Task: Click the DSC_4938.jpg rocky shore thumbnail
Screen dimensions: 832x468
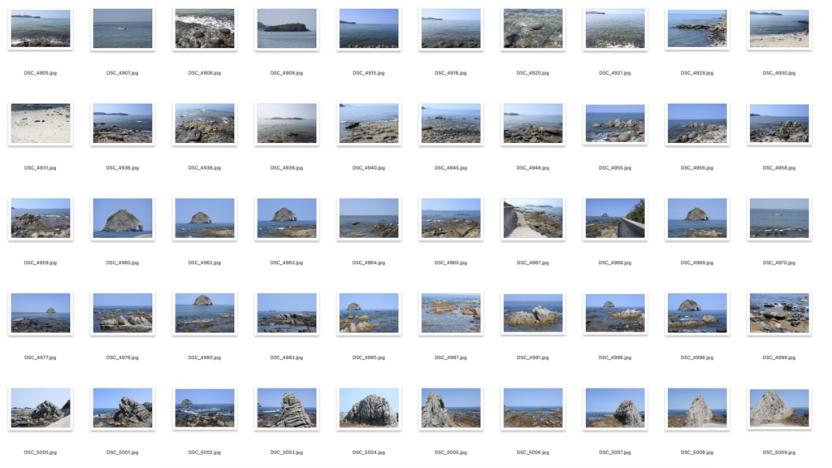Action: coord(204,123)
